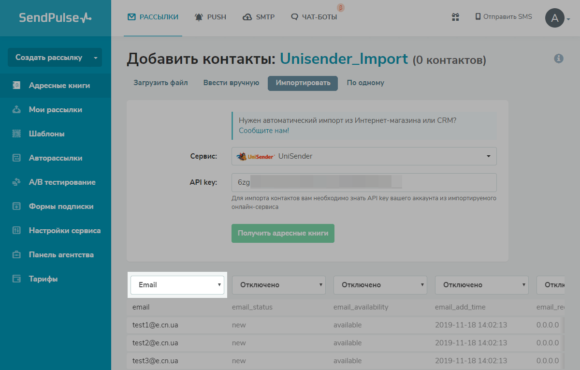The width and height of the screenshot is (580, 370).
Task: Open the email_status column mapping dropdown
Action: click(279, 285)
